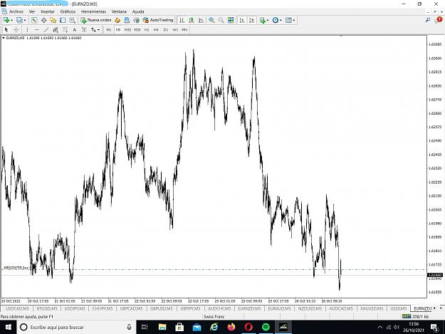Click the globe icon before AutoTrading
The width and height of the screenshot is (445, 334).
click(136, 20)
